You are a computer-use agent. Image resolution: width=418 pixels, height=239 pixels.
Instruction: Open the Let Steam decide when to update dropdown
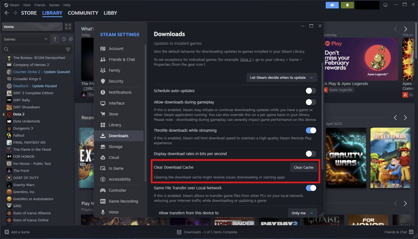[x=281, y=77]
